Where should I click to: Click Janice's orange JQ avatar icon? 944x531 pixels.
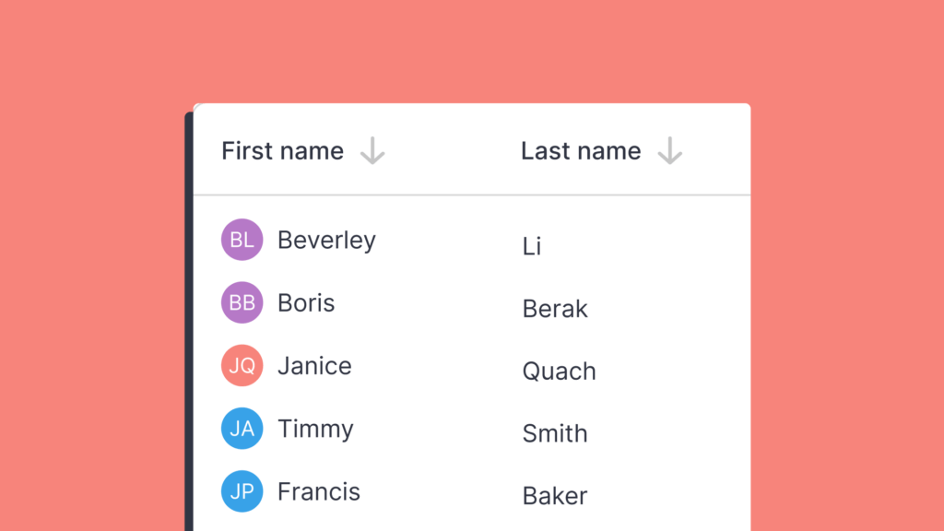point(242,365)
